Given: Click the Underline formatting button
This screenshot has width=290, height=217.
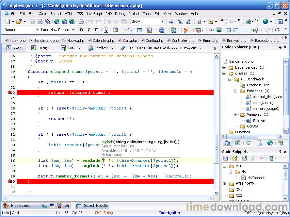Looking at the screenshot, I should tap(96, 30).
